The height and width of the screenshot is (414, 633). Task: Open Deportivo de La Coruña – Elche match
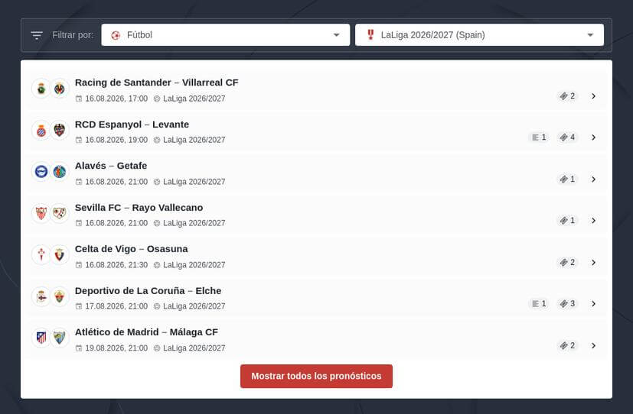click(148, 291)
